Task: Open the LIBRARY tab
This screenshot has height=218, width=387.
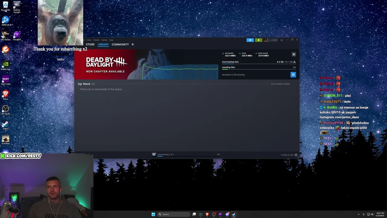Action: coord(103,45)
